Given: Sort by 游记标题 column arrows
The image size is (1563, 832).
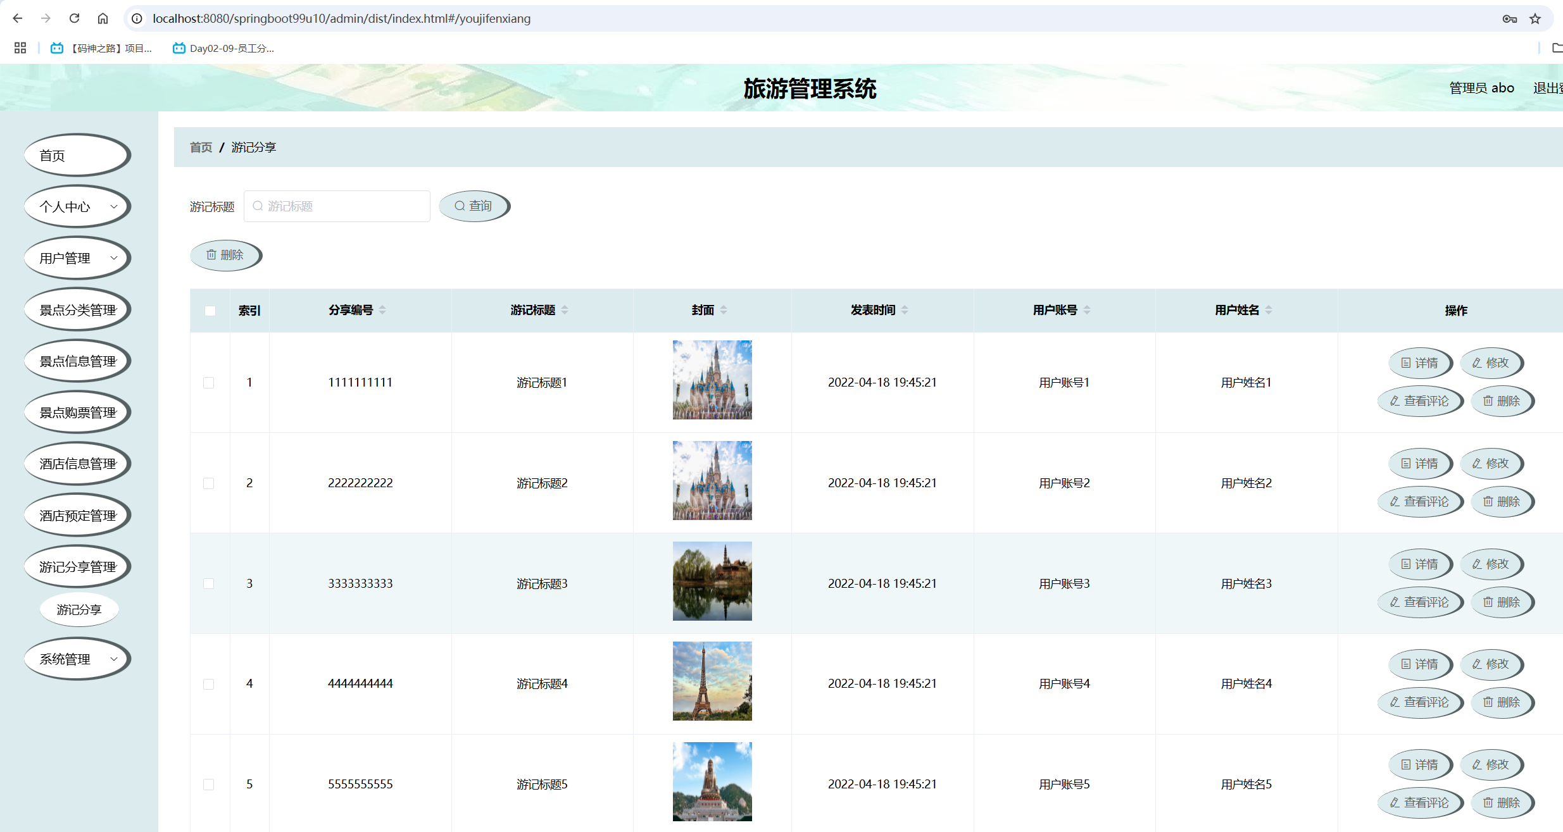Looking at the screenshot, I should 565,310.
